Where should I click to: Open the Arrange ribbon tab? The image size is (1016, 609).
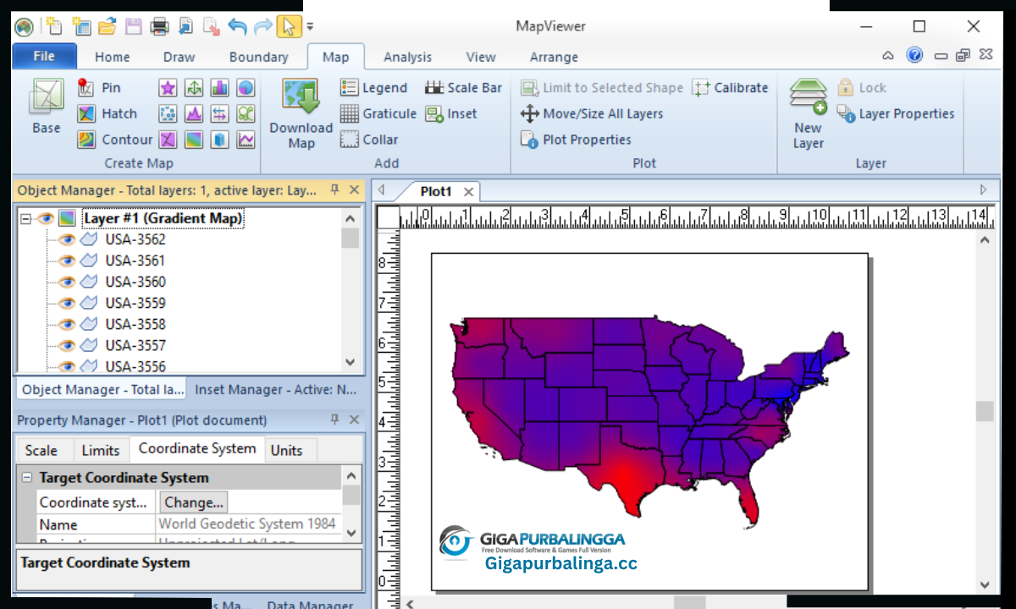[x=554, y=57]
